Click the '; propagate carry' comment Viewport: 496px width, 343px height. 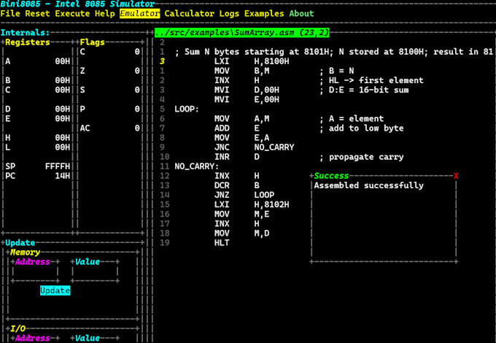pos(361,157)
